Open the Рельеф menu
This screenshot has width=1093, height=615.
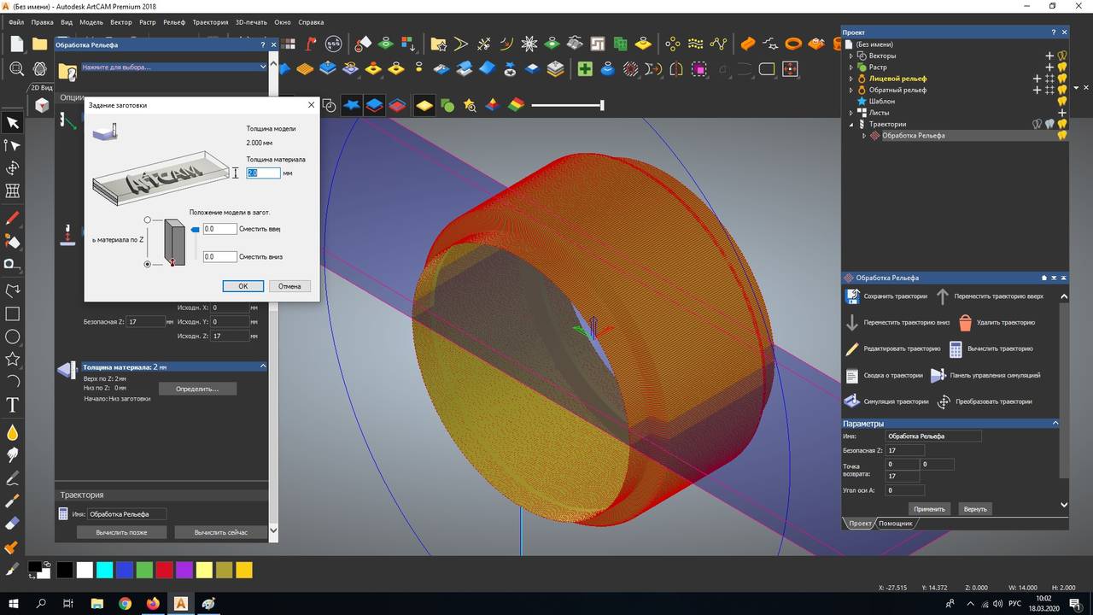(x=173, y=22)
